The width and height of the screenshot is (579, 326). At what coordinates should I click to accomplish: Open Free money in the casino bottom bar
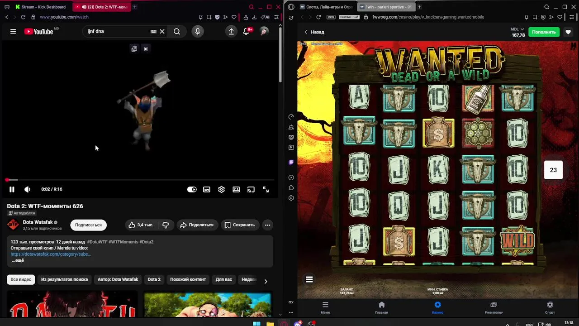pyautogui.click(x=494, y=307)
